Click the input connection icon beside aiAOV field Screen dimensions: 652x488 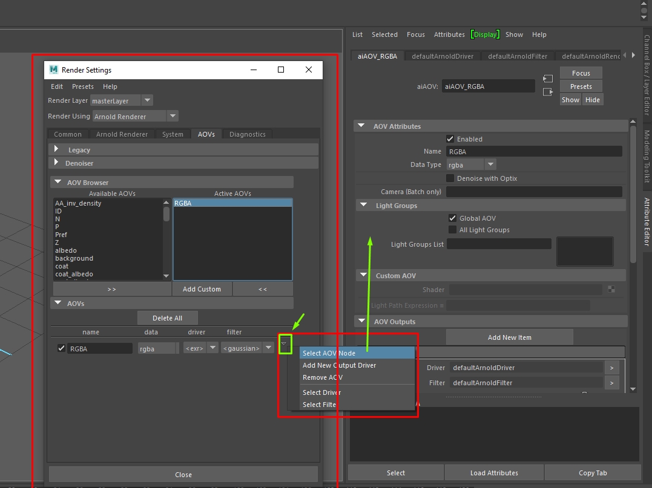tap(548, 79)
